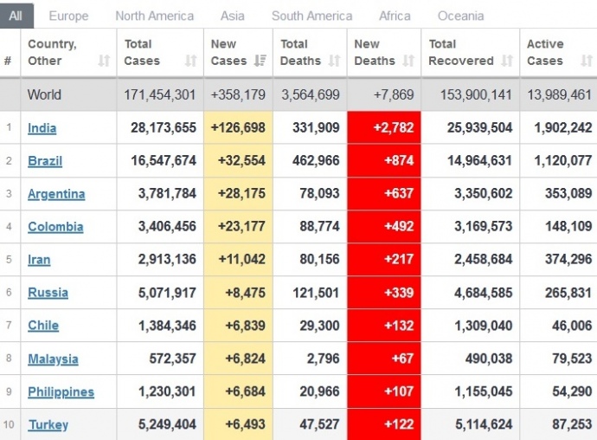
Task: Select the Oceania tab
Action: (x=460, y=16)
